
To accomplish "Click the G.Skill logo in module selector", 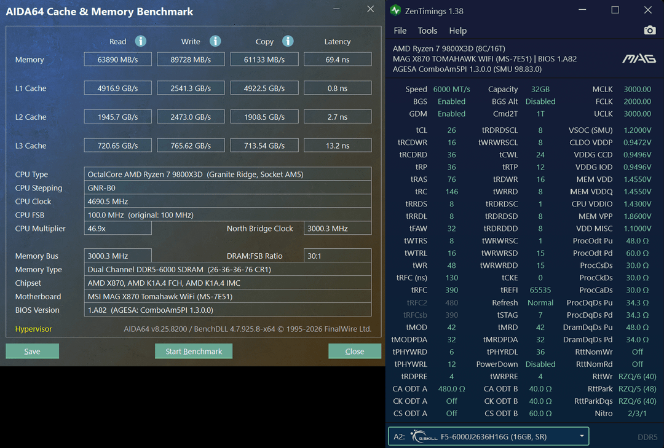I will pyautogui.click(x=424, y=436).
